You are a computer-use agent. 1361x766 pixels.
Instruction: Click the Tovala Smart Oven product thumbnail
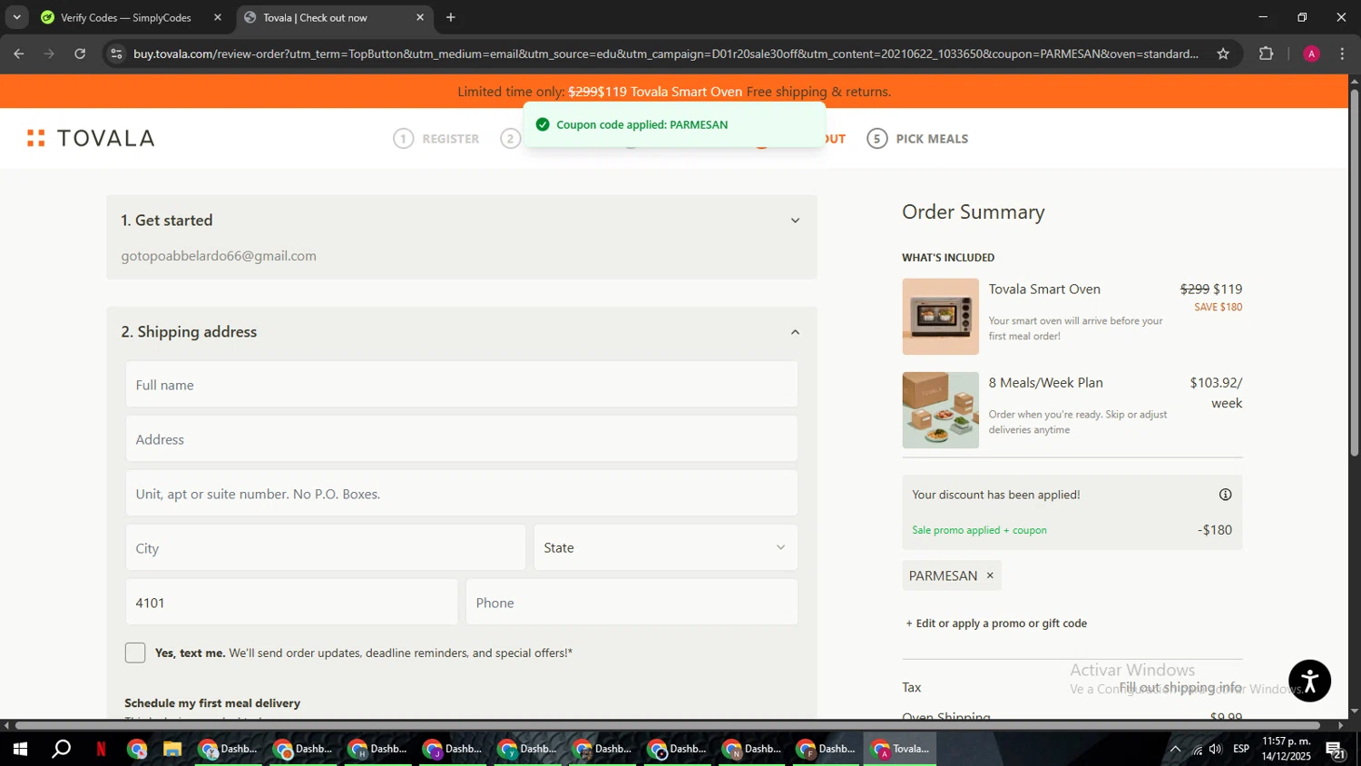pyautogui.click(x=940, y=316)
